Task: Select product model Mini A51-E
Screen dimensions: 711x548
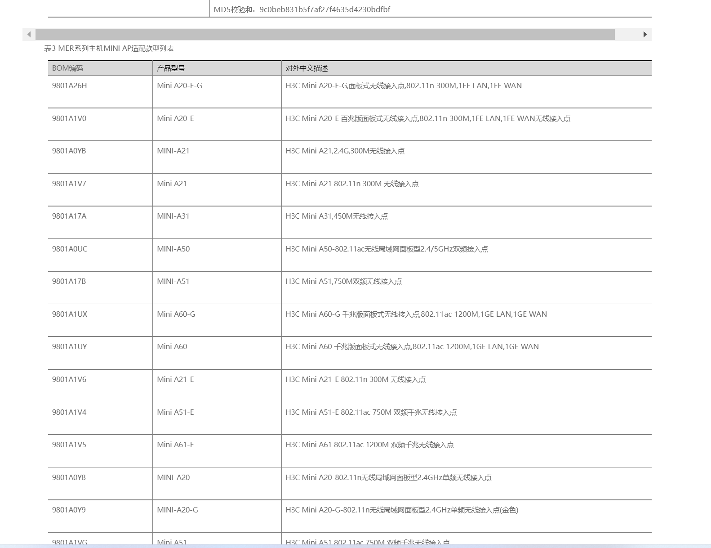Action: tap(175, 412)
